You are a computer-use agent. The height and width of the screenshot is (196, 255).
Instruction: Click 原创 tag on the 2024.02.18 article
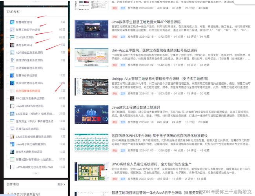click(115, 36)
